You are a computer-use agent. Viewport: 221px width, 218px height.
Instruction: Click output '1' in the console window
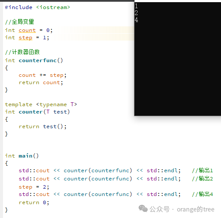136,6
